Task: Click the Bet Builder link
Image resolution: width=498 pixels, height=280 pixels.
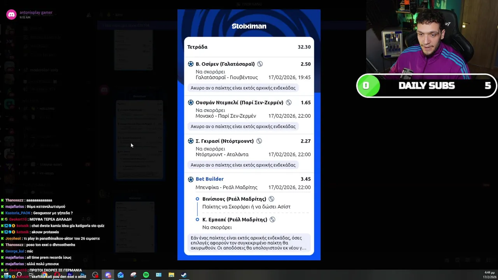Action: (x=210, y=179)
